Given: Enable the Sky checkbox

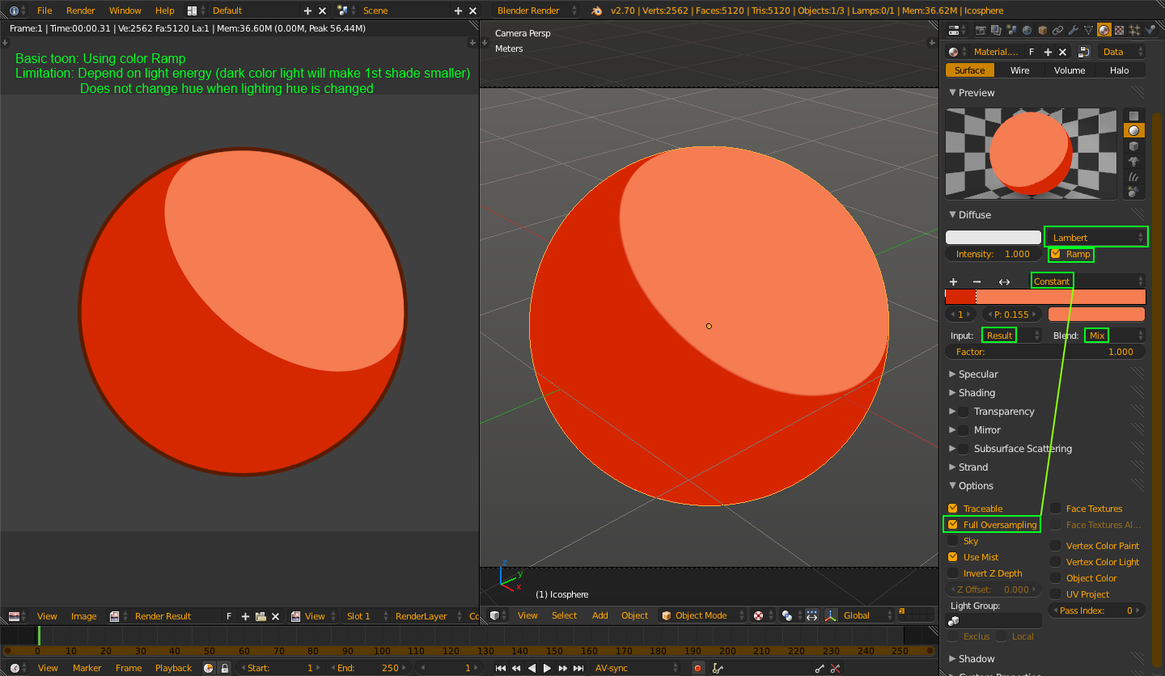Looking at the screenshot, I should click(x=953, y=541).
